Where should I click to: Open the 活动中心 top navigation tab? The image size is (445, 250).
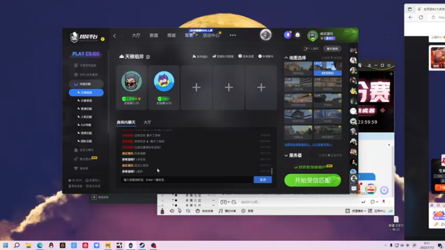pos(211,36)
